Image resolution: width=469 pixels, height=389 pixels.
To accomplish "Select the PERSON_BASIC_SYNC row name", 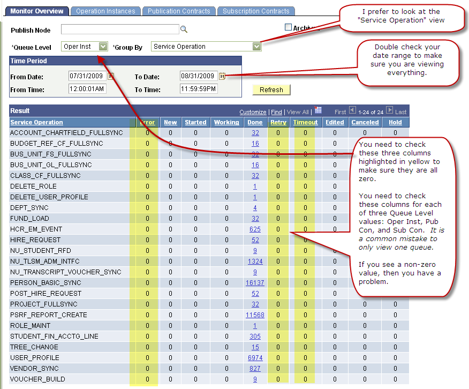I will coord(46,283).
